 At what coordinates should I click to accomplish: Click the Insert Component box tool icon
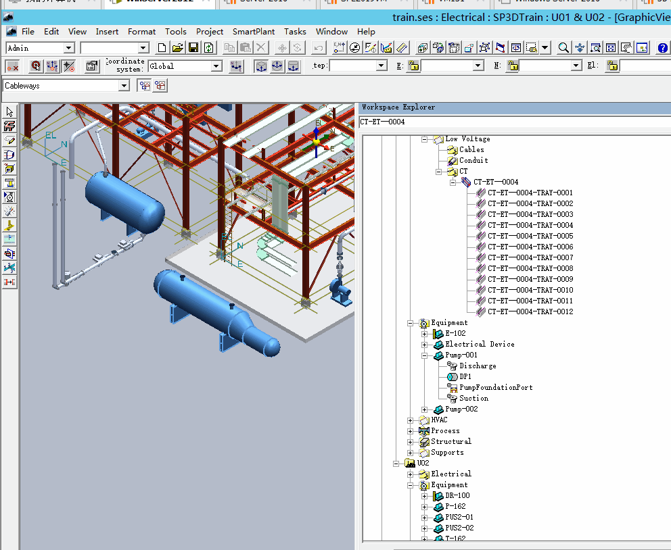click(9, 169)
